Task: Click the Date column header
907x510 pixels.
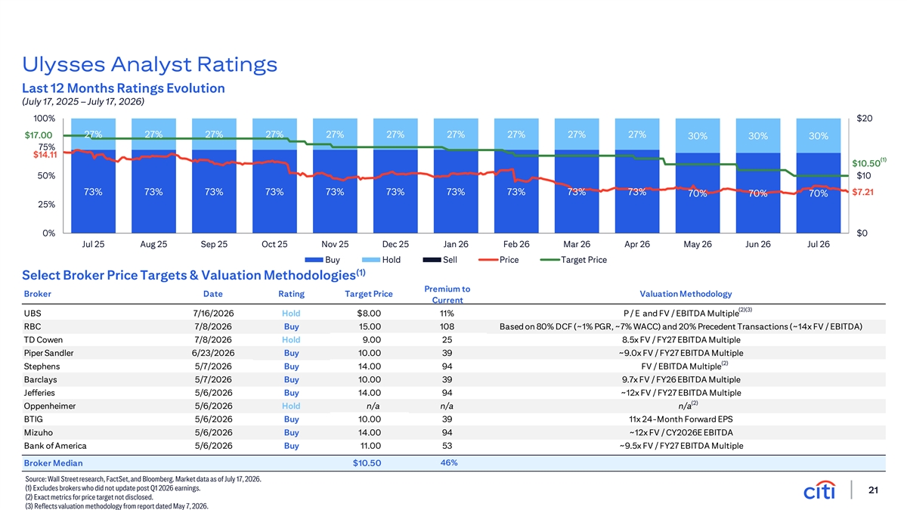Action: (213, 293)
